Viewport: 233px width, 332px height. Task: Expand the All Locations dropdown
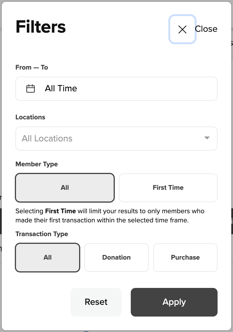click(111, 139)
